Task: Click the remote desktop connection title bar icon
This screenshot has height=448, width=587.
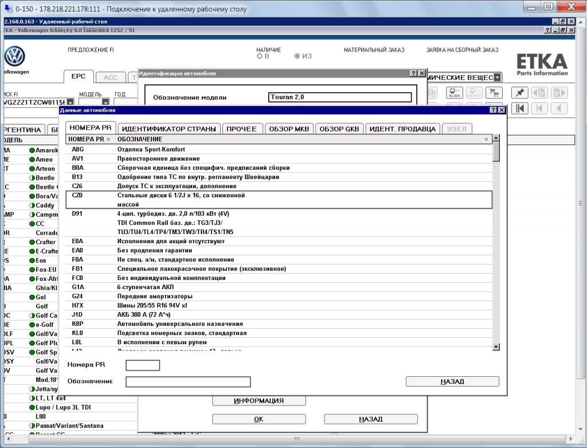Action: (7, 8)
